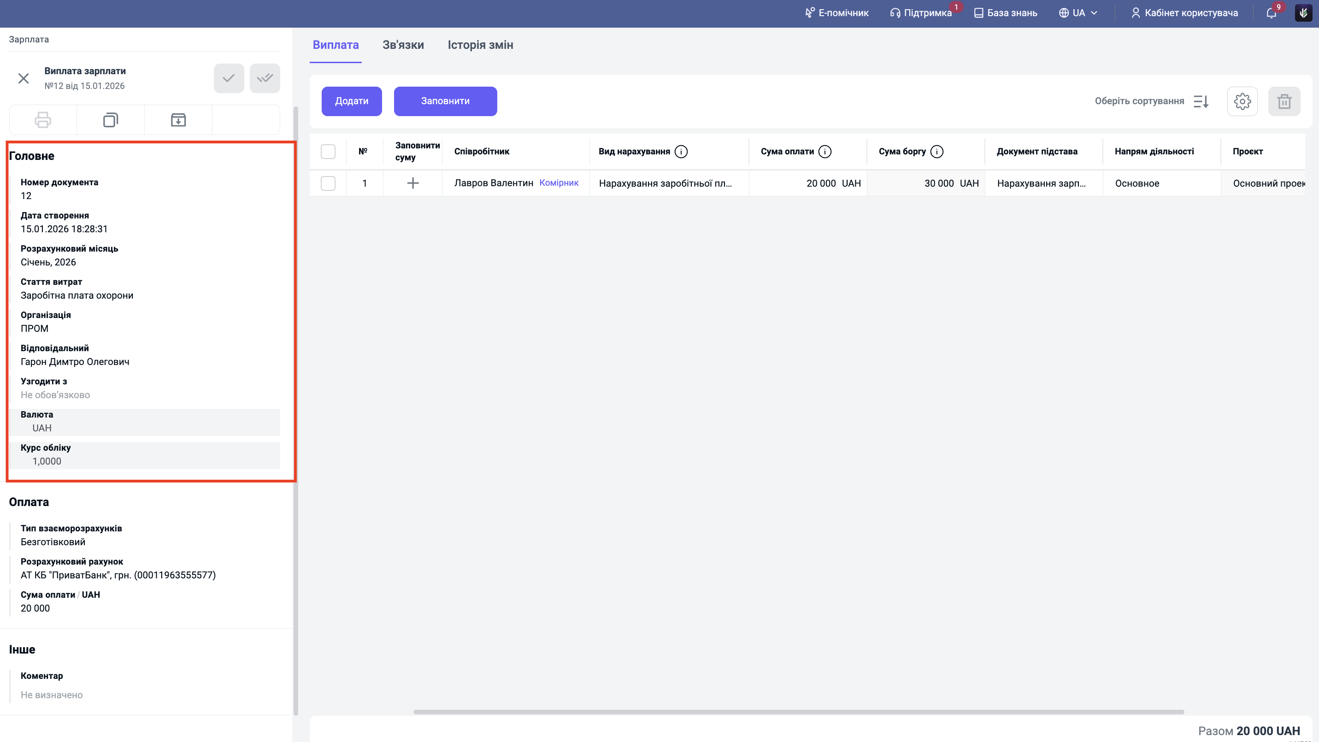Click plus icon to fill sum
1319x742 pixels.
[x=412, y=183]
